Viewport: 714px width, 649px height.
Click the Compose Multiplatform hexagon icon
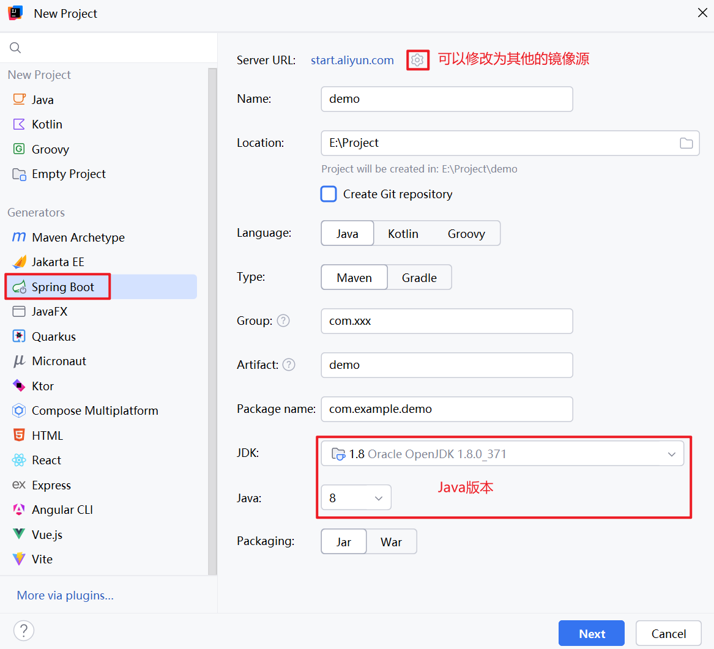coord(19,410)
